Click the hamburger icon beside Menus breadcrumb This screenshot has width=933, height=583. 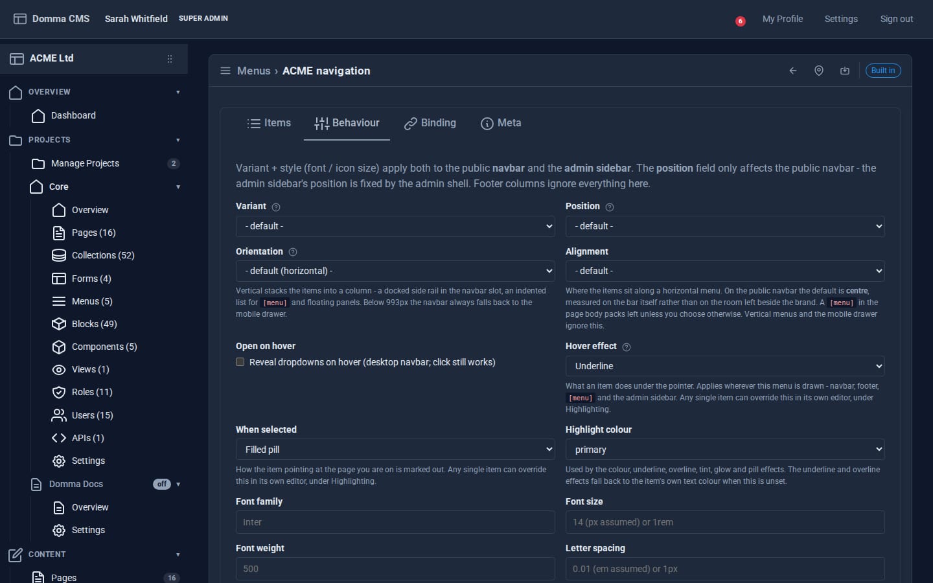tap(225, 71)
